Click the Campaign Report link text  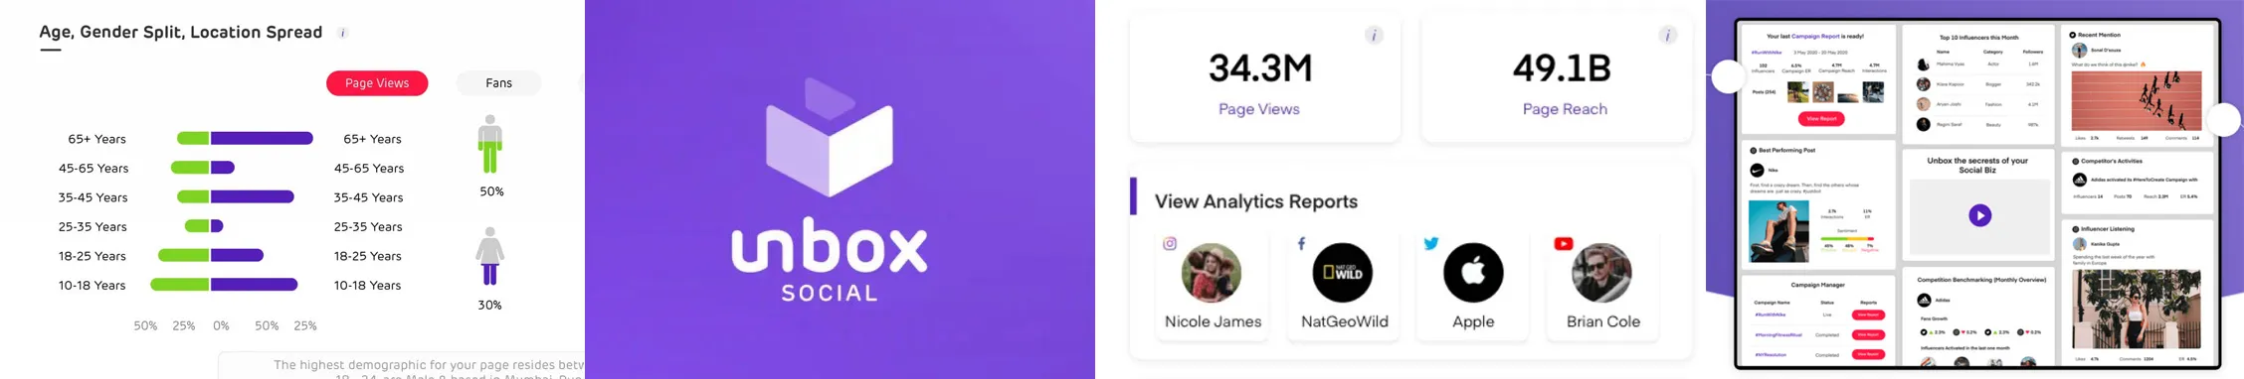tap(1815, 36)
